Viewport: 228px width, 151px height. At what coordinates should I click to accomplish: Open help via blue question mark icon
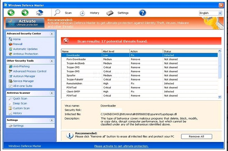pos(142,13)
